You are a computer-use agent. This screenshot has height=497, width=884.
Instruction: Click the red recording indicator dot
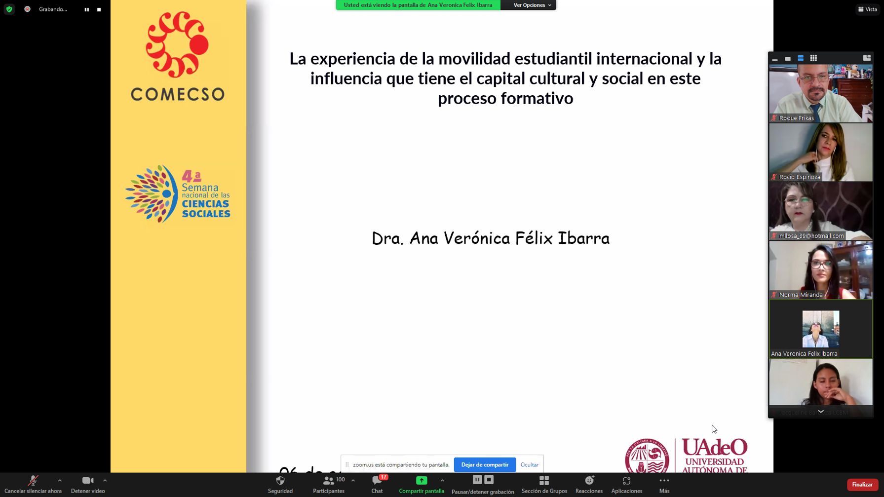[x=28, y=9]
